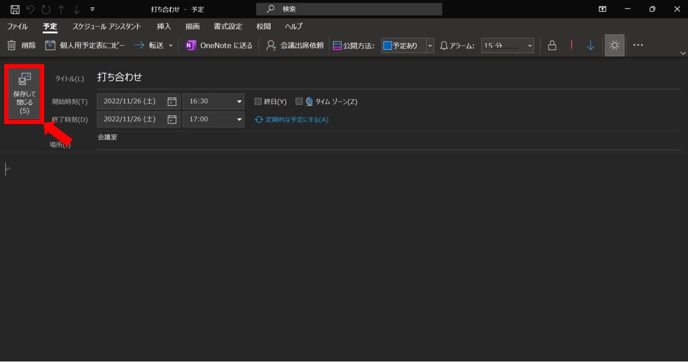Click the Undo arrow in the title bar
The width and height of the screenshot is (688, 362).
point(31,9)
